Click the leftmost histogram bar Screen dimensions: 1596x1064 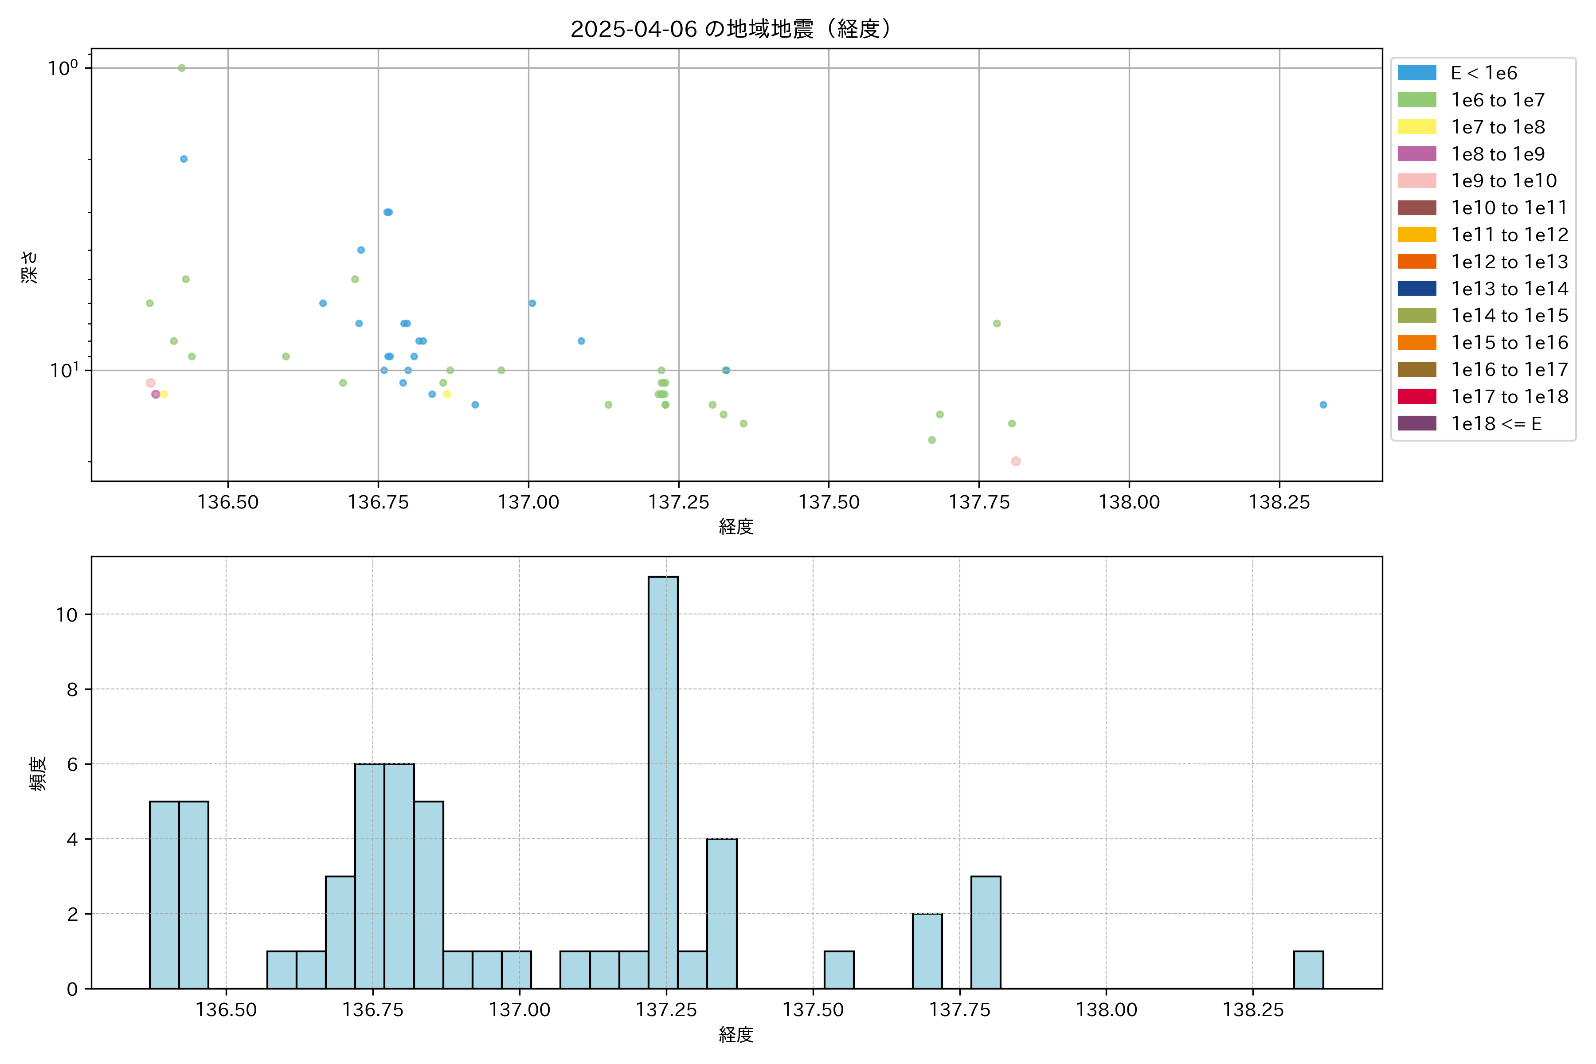point(164,894)
